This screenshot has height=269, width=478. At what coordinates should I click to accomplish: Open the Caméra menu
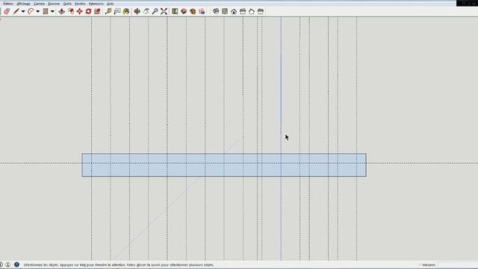39,4
